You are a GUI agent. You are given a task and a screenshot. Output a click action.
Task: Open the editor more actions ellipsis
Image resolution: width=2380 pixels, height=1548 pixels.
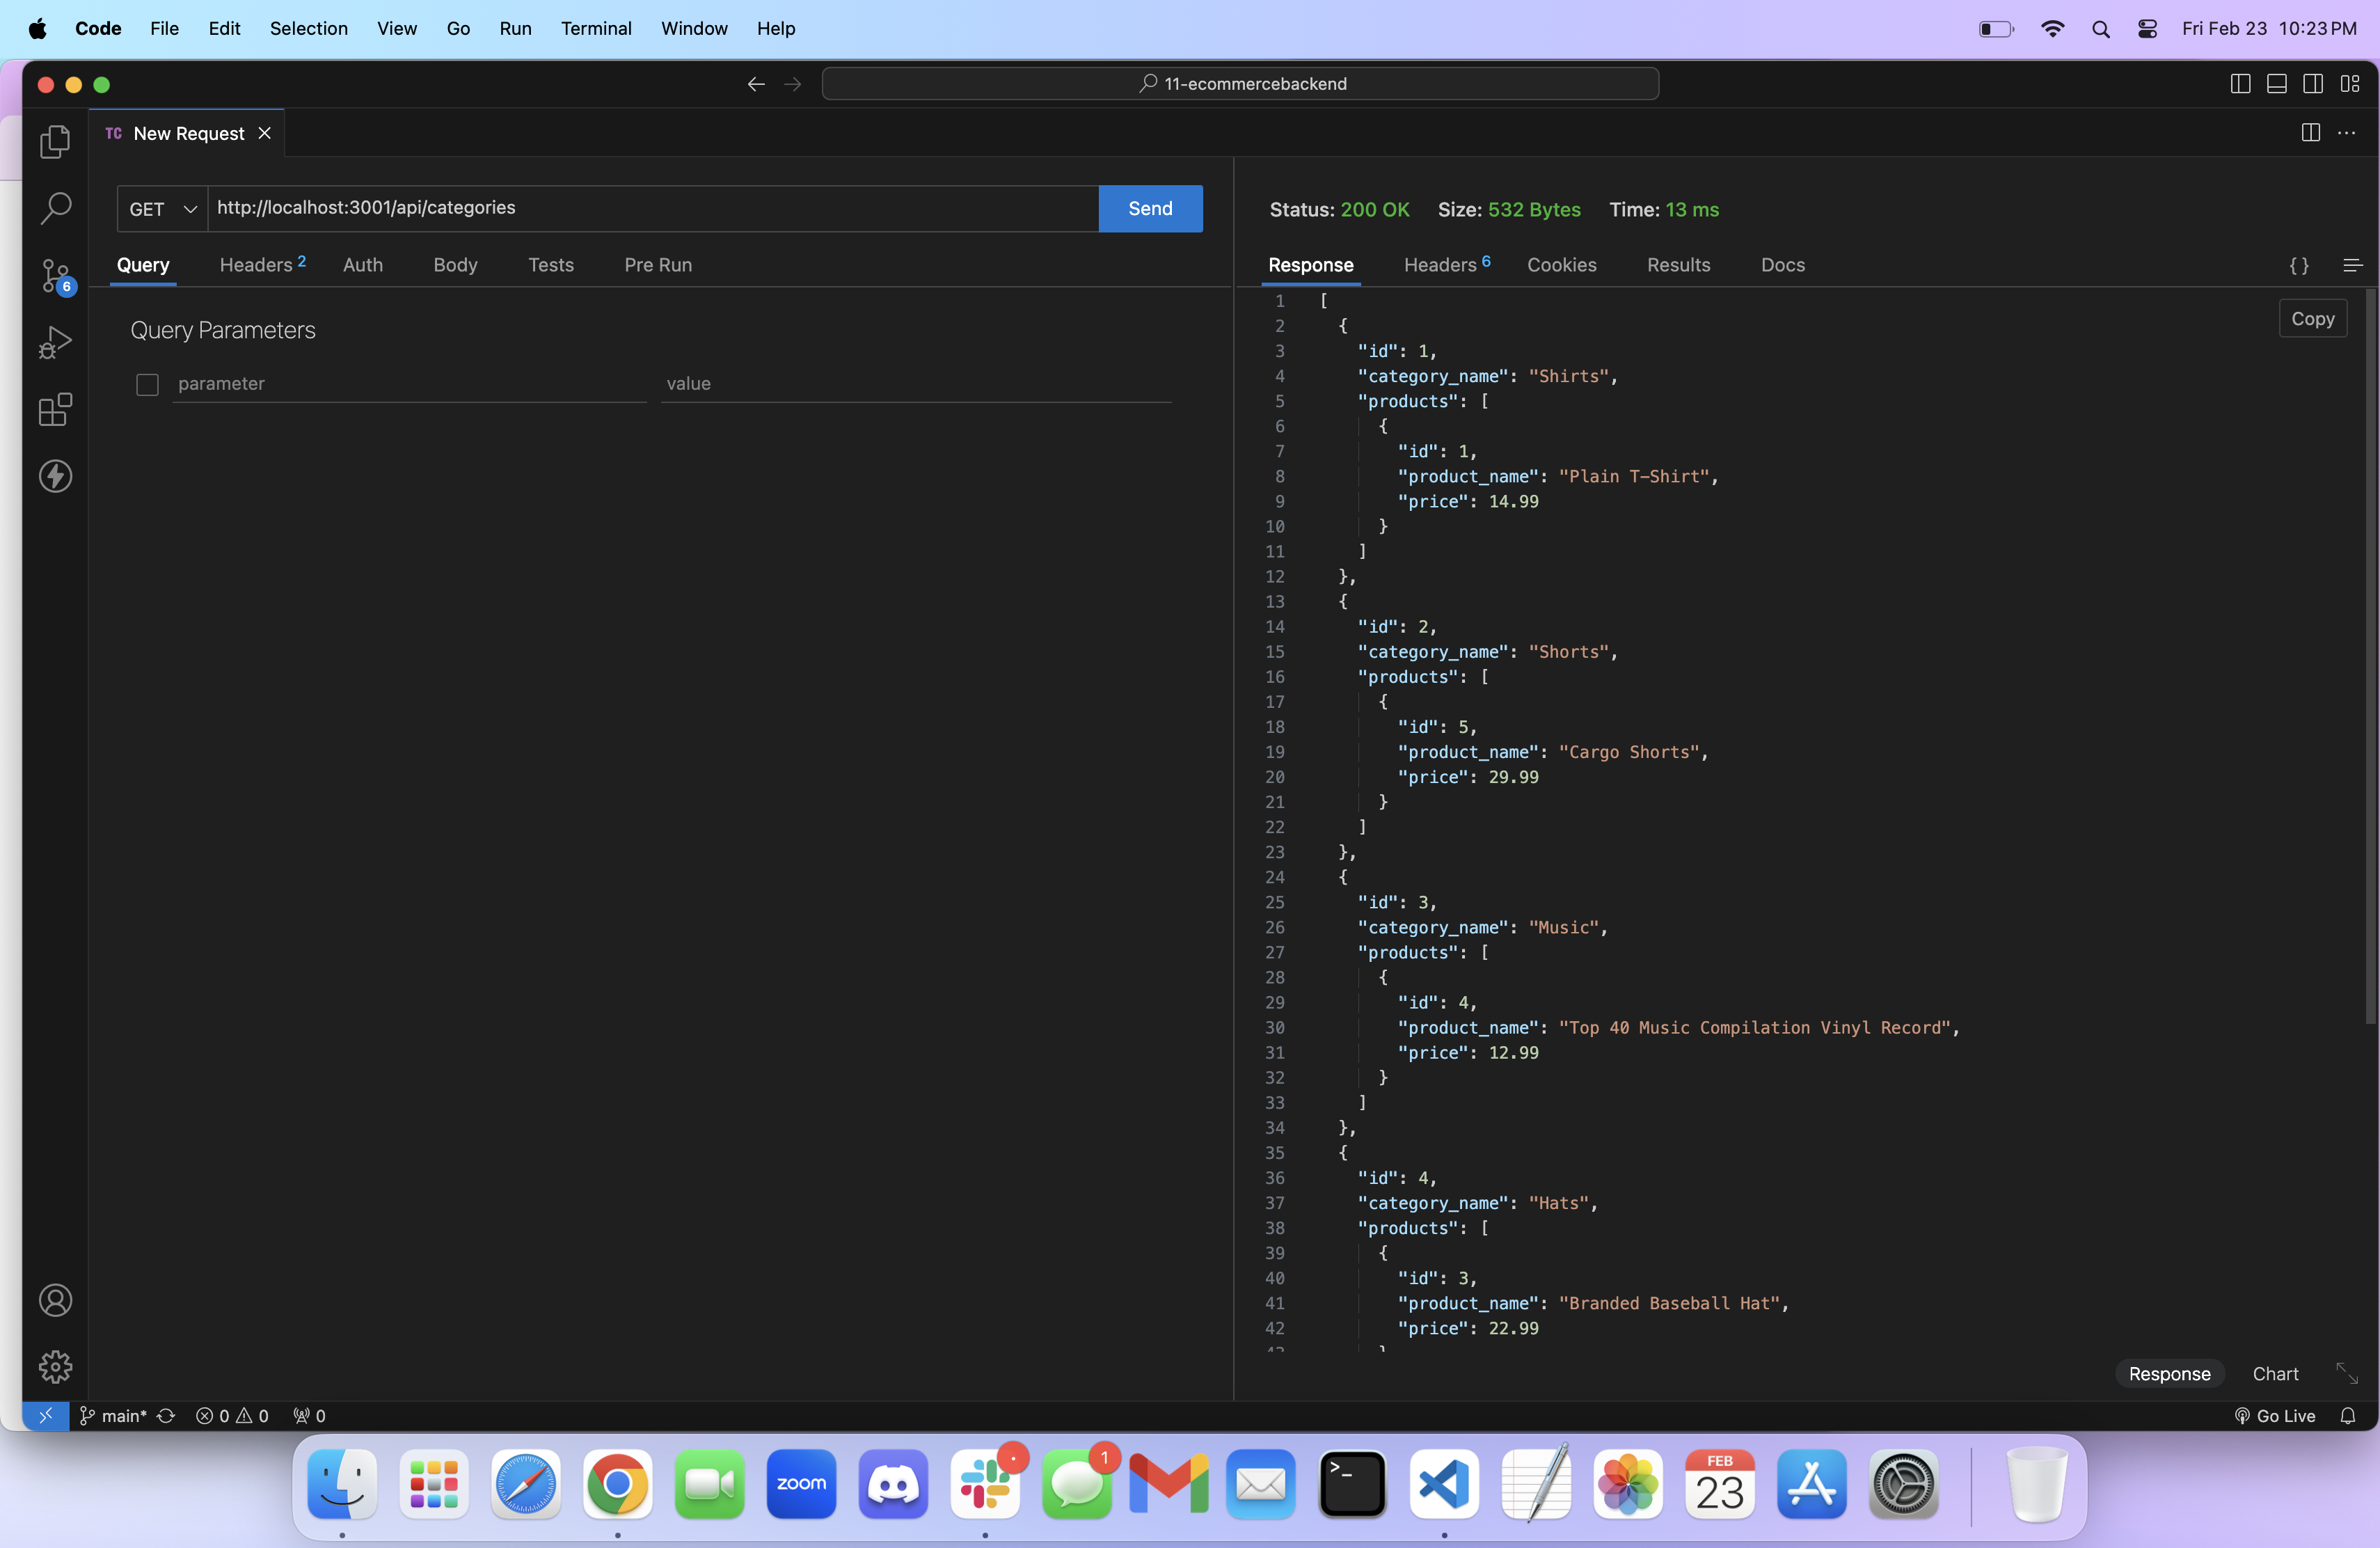click(2346, 133)
